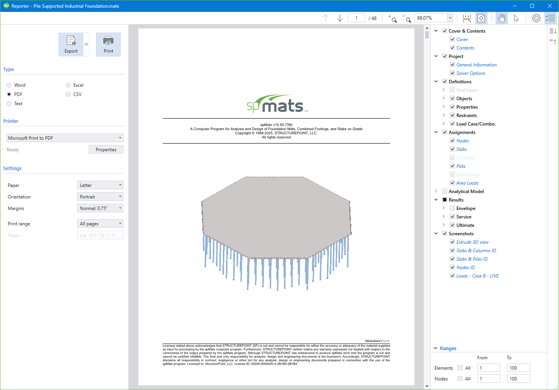Expand the Properties tree node
This screenshot has height=390, width=559.
pyautogui.click(x=443, y=107)
